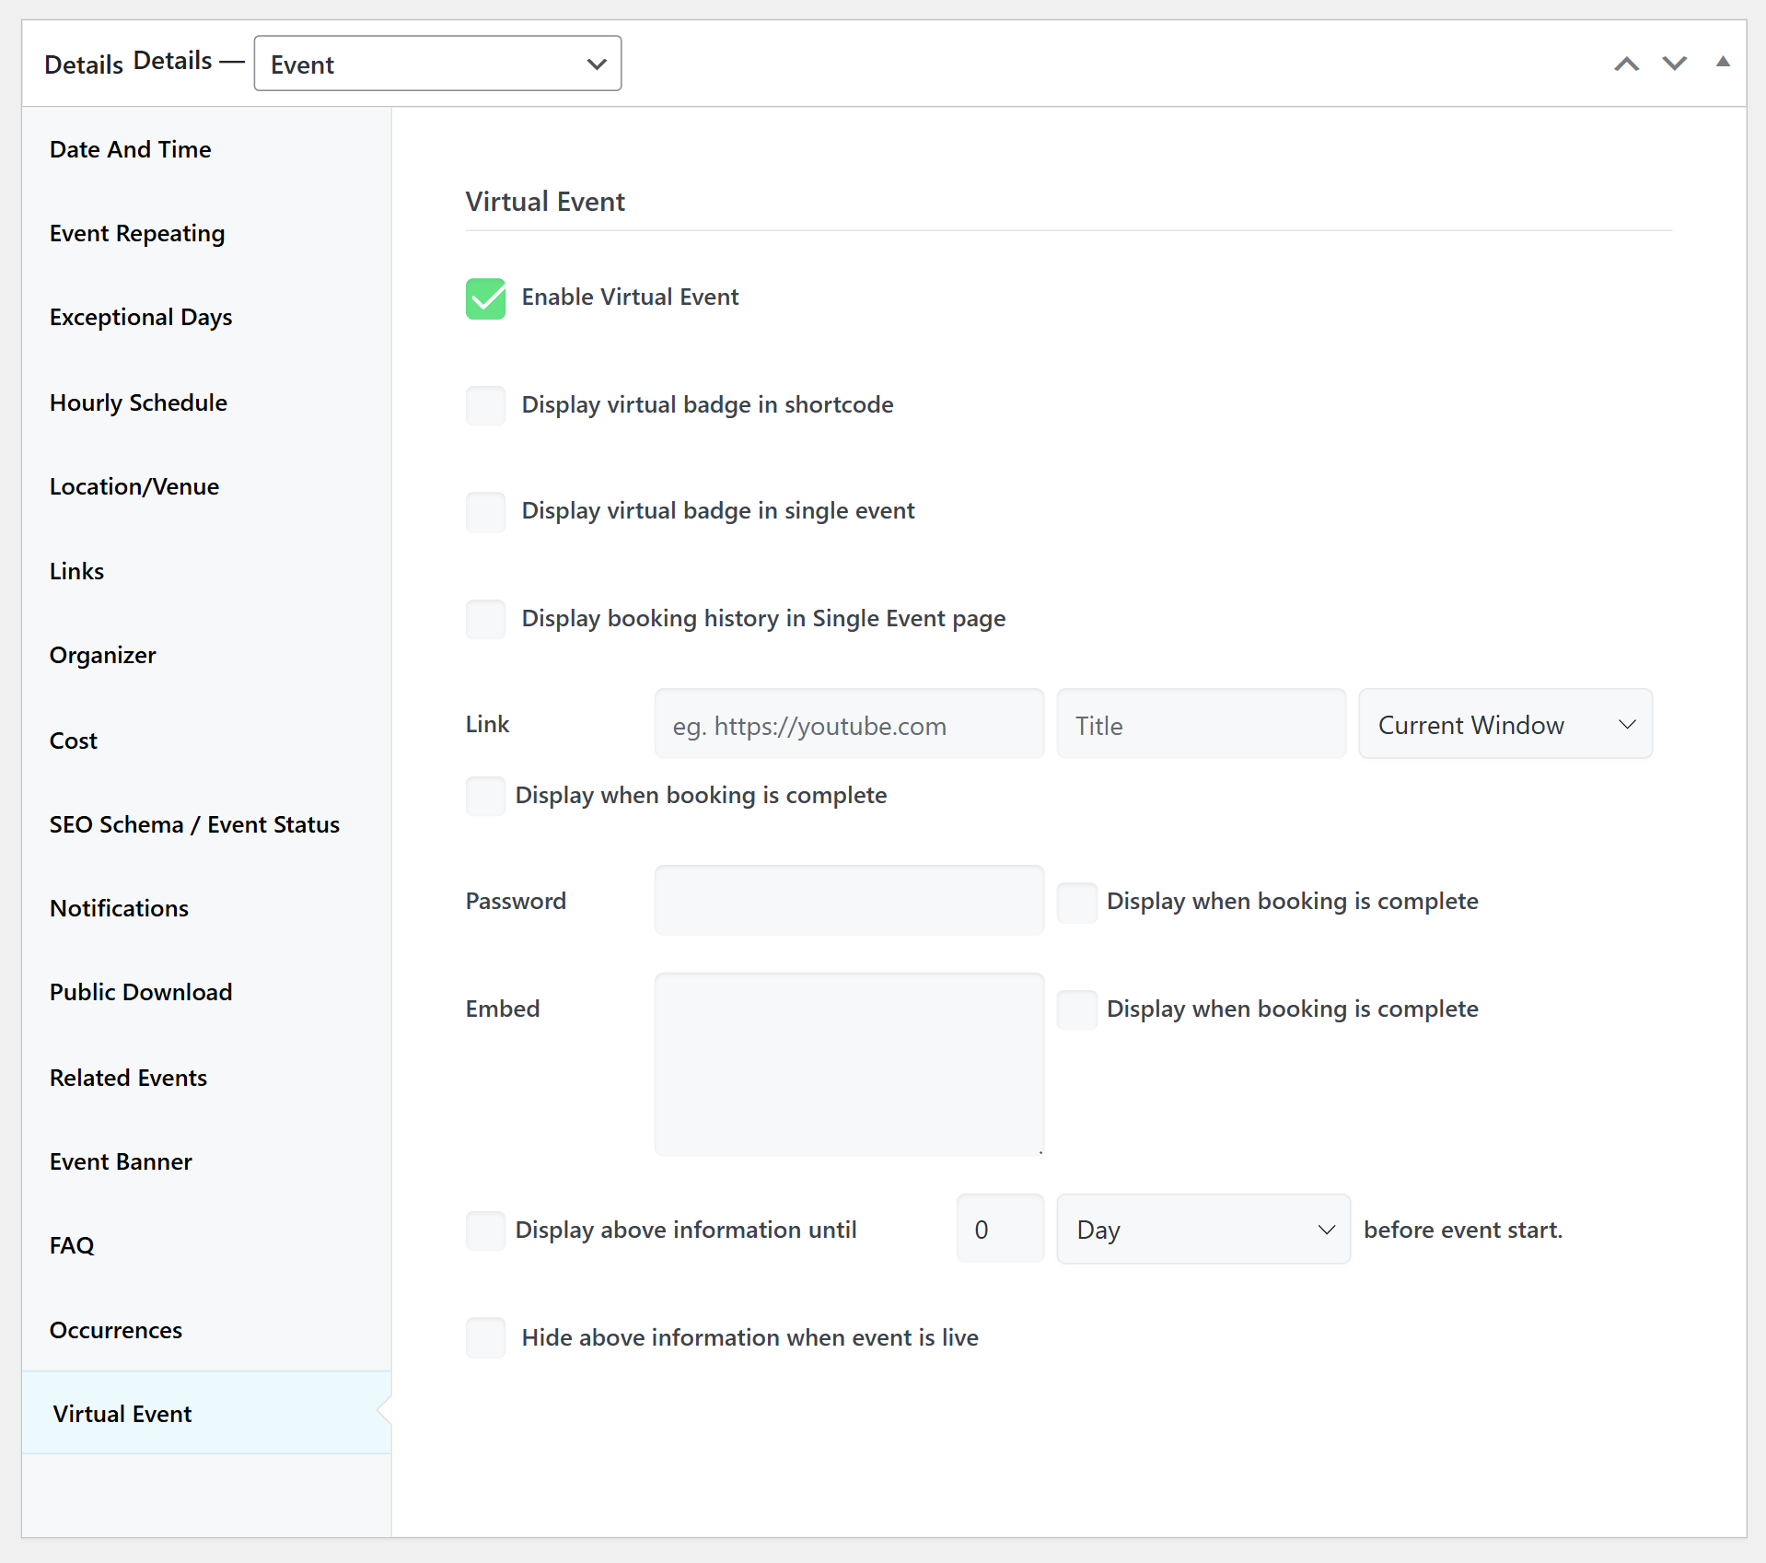
Task: Enable Display virtual badge in single event
Action: pos(485,512)
